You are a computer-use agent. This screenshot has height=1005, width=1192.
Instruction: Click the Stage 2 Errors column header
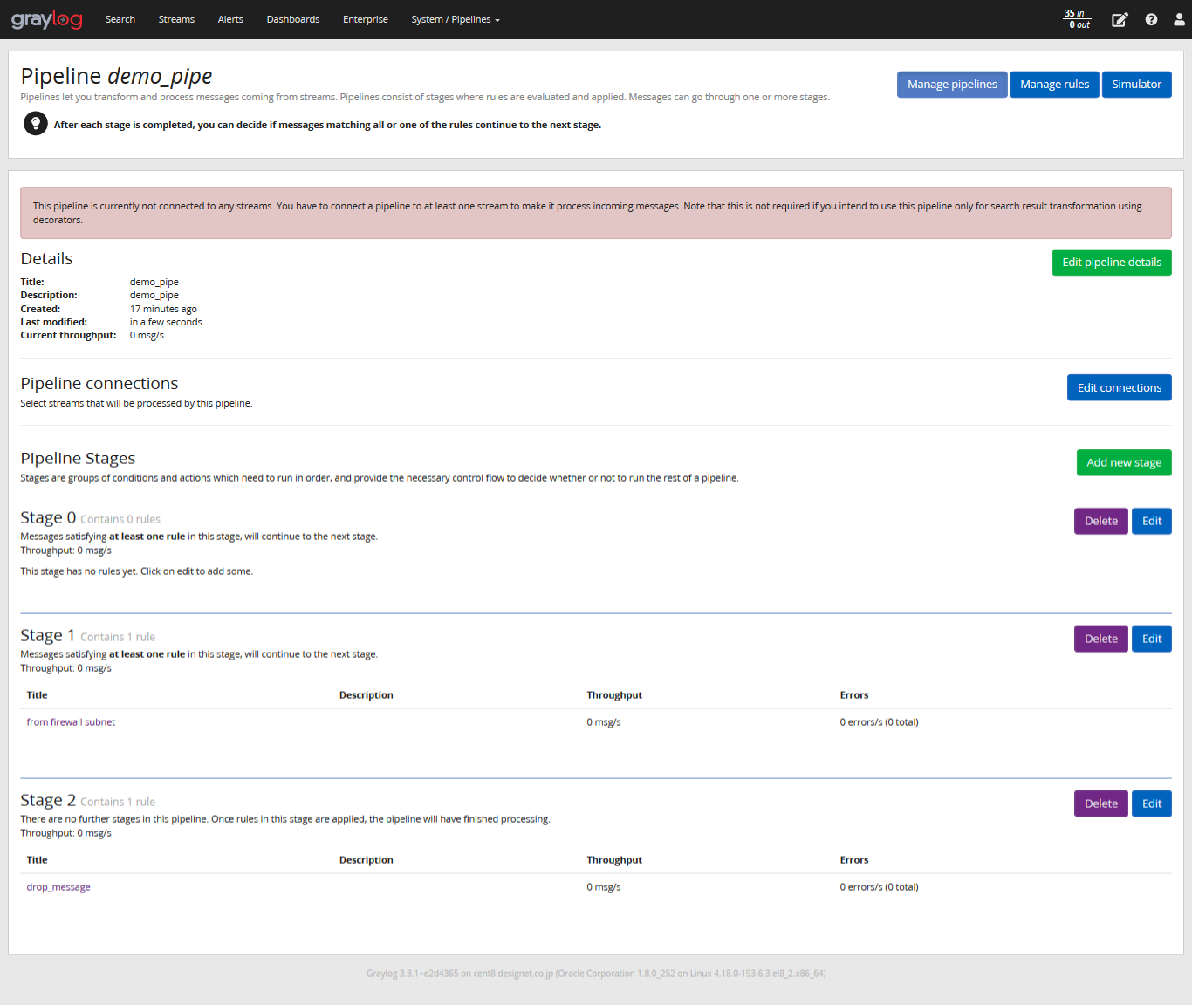tap(854, 860)
